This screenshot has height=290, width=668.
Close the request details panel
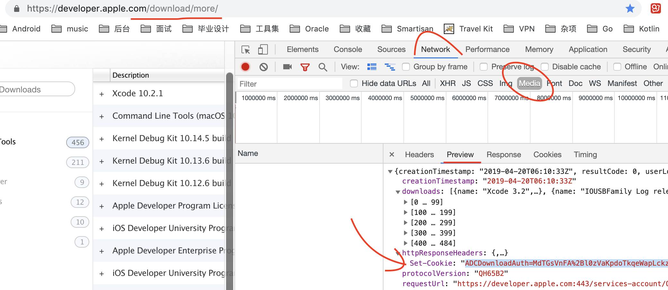[x=392, y=155]
